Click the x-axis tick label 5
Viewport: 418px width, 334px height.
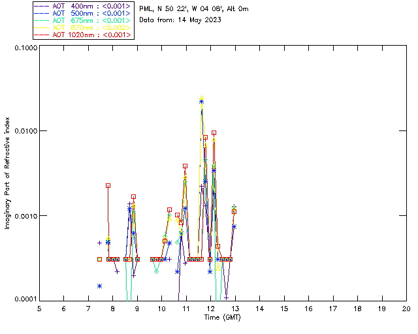point(39,308)
